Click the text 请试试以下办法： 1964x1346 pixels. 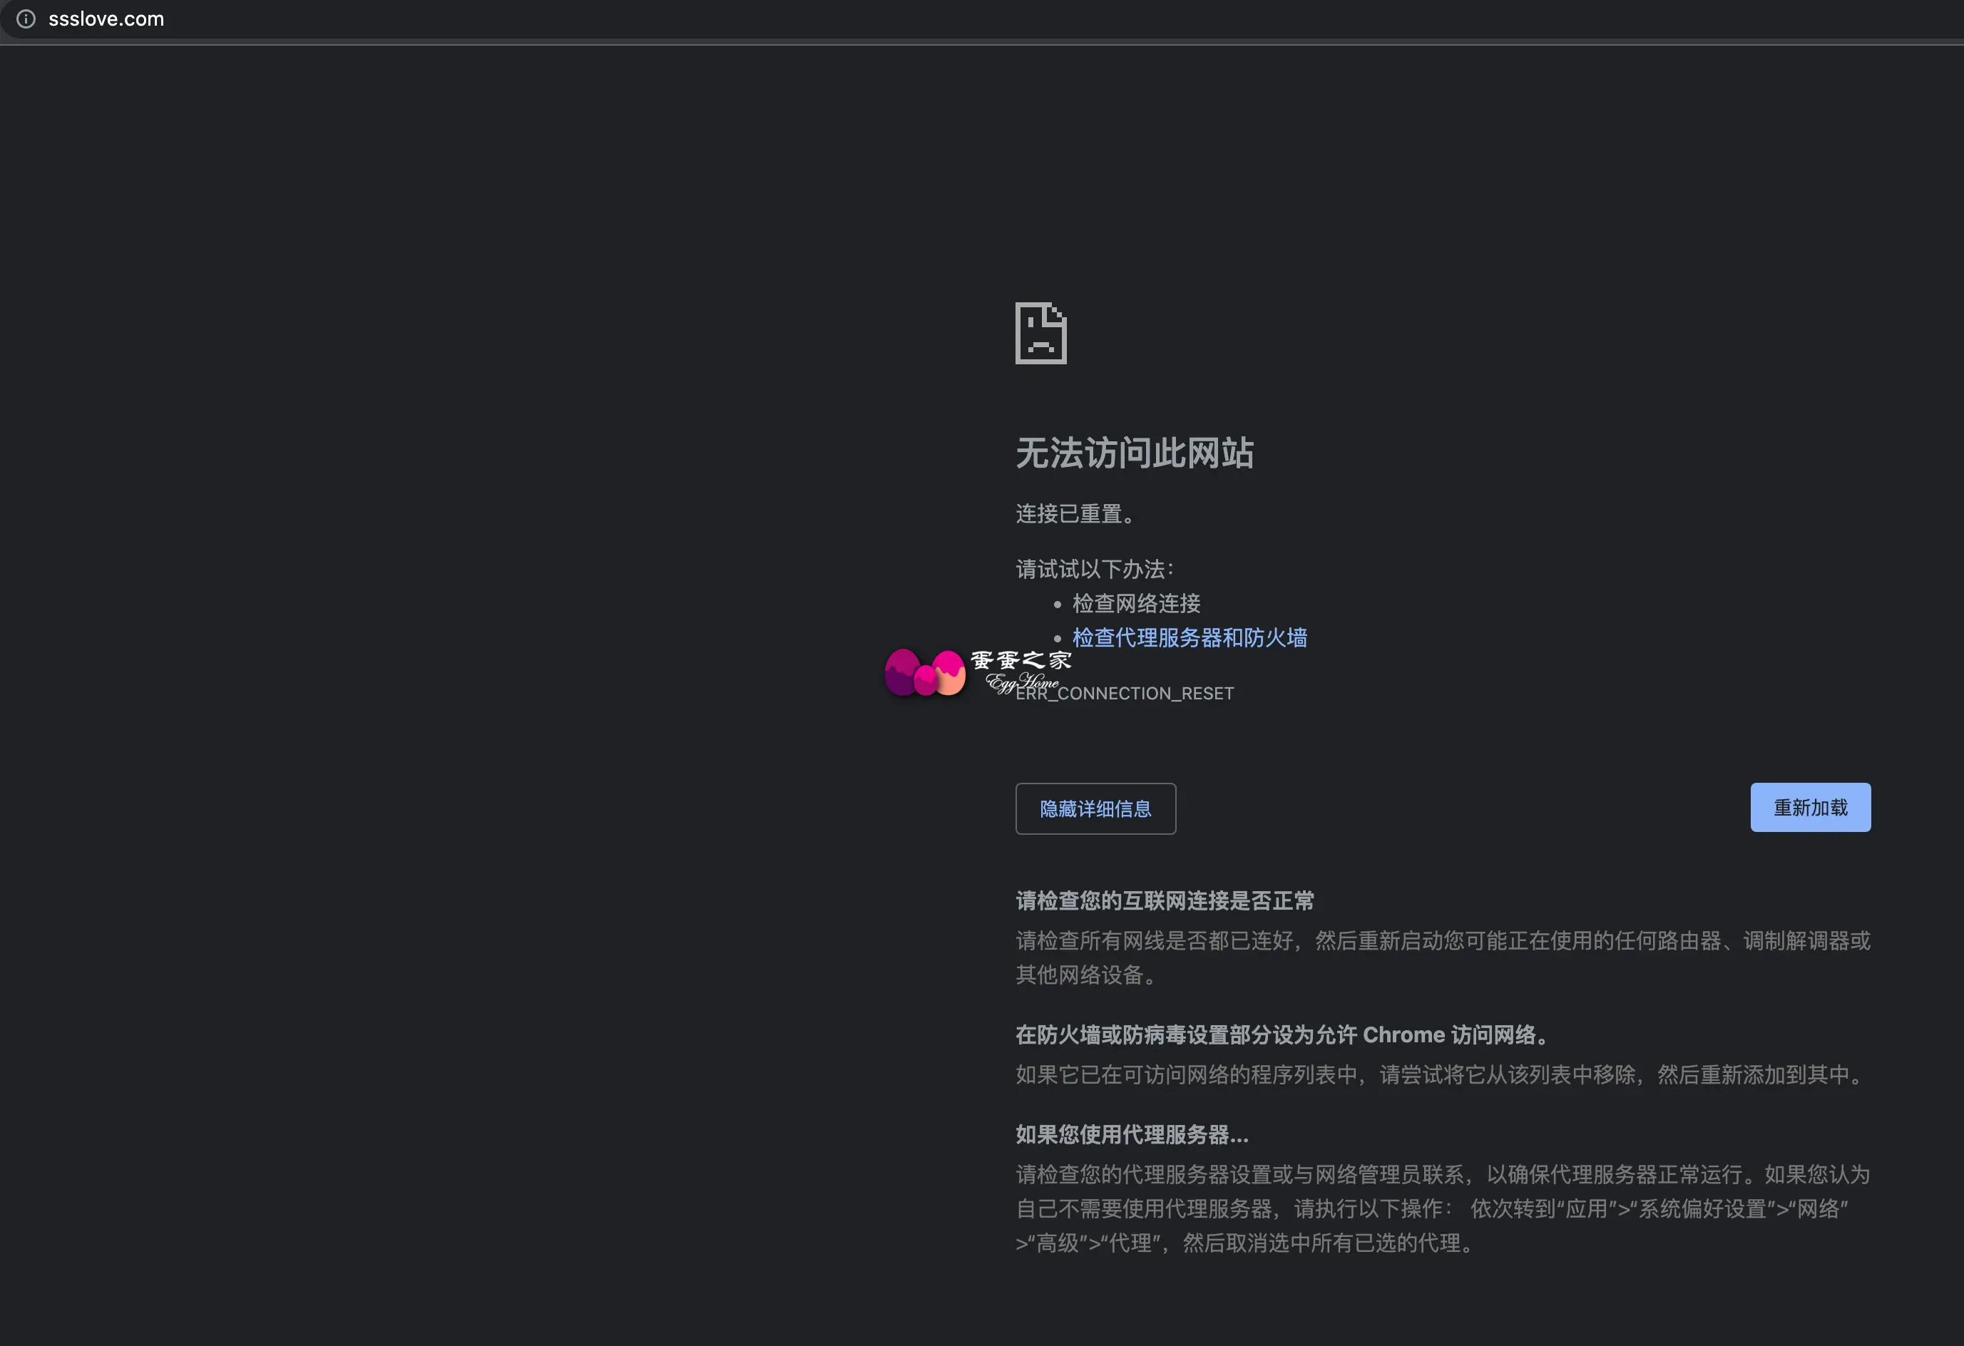(1095, 569)
